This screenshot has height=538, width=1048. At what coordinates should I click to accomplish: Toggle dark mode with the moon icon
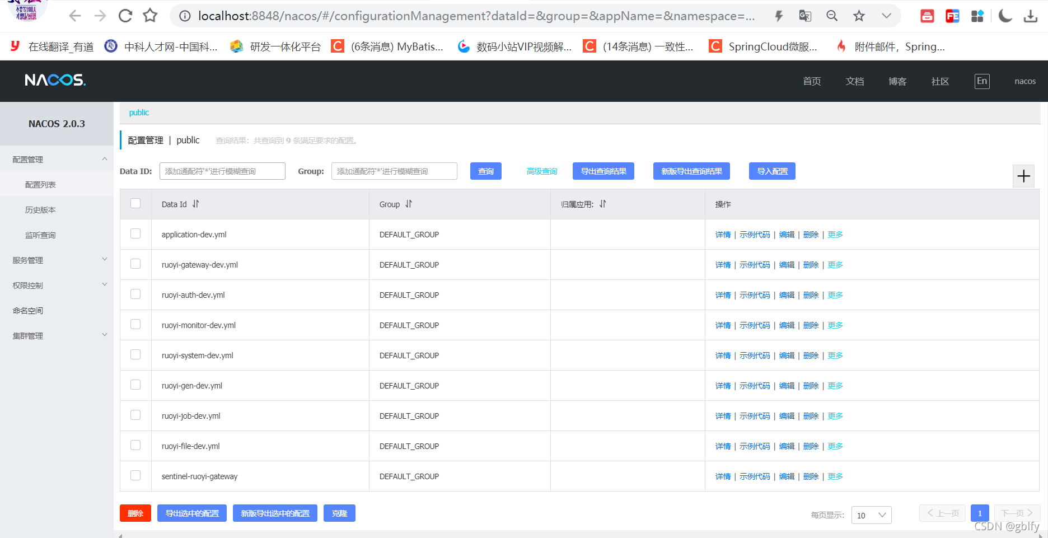(1005, 16)
